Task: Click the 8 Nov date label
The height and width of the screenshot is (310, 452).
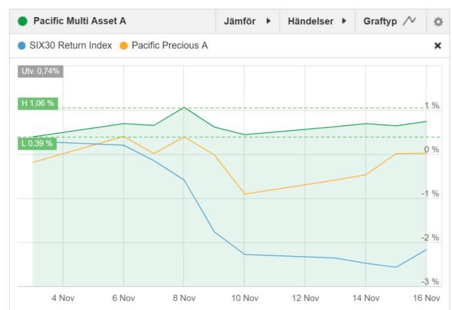Action: pyautogui.click(x=184, y=298)
